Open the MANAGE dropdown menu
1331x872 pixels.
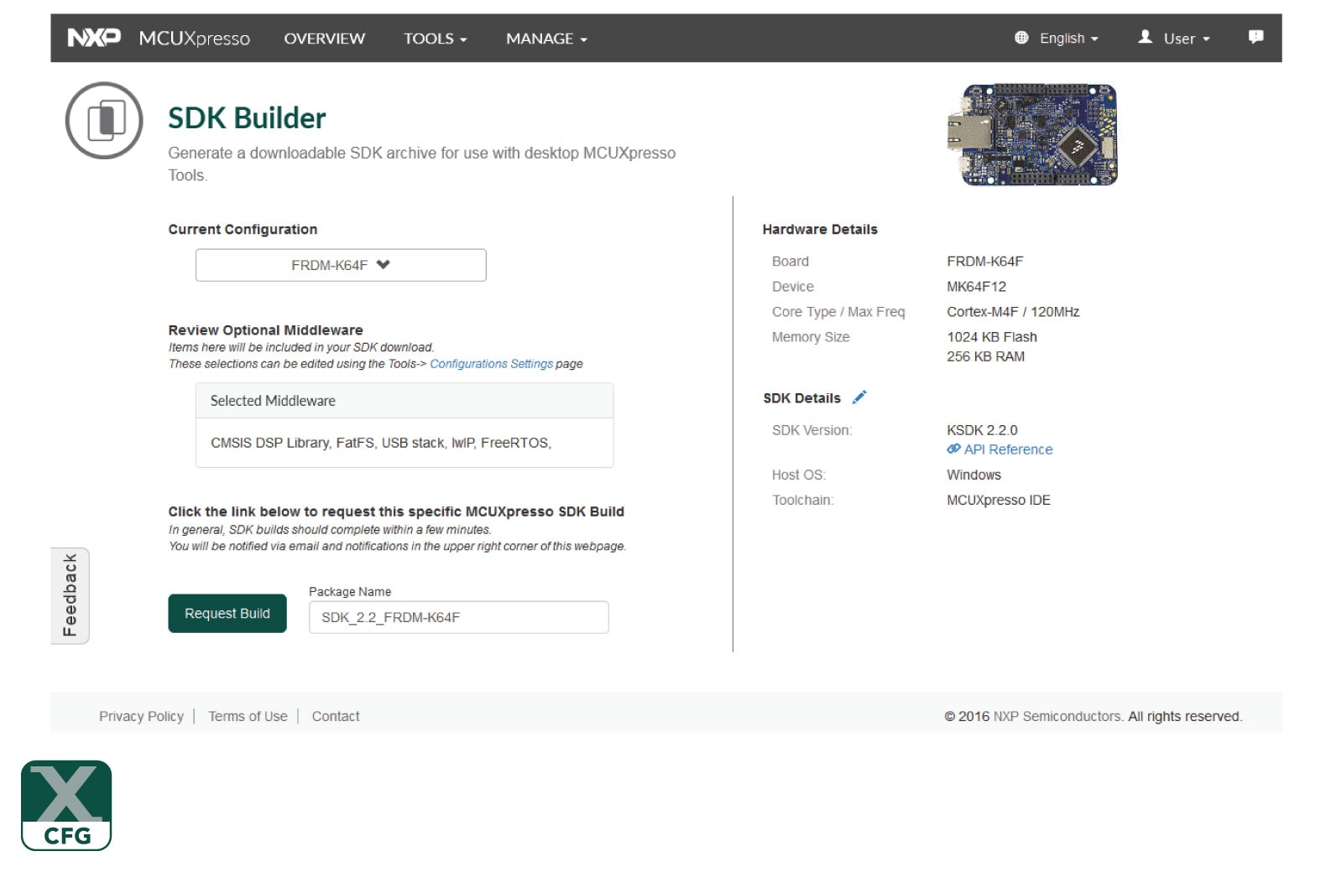click(546, 39)
